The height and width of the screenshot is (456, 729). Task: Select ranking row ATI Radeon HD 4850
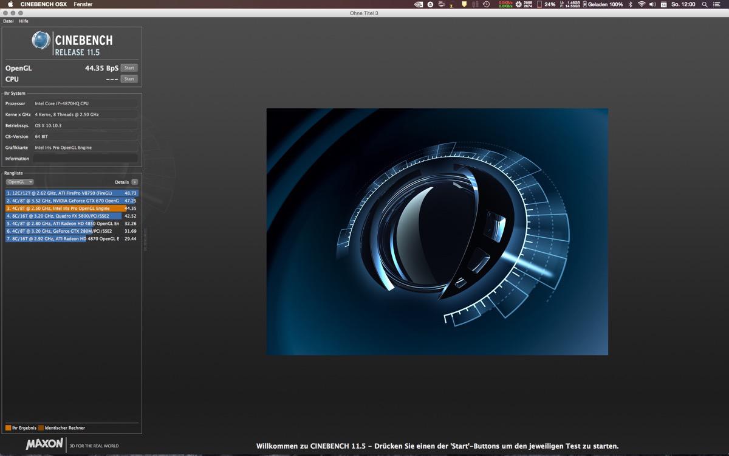[72, 224]
